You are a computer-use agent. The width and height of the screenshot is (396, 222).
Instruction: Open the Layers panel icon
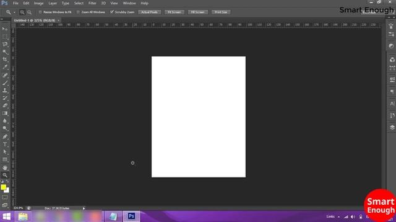[x=392, y=128]
